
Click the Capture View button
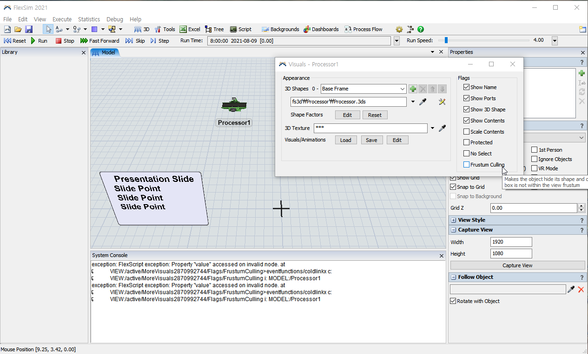[x=517, y=265]
